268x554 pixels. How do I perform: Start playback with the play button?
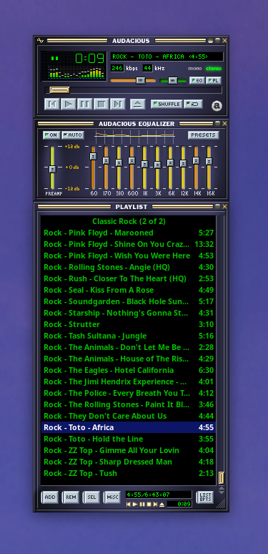pos(69,105)
